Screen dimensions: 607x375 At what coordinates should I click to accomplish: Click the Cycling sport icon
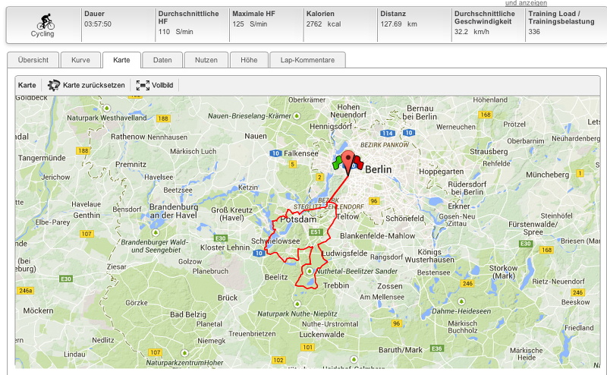(46, 22)
